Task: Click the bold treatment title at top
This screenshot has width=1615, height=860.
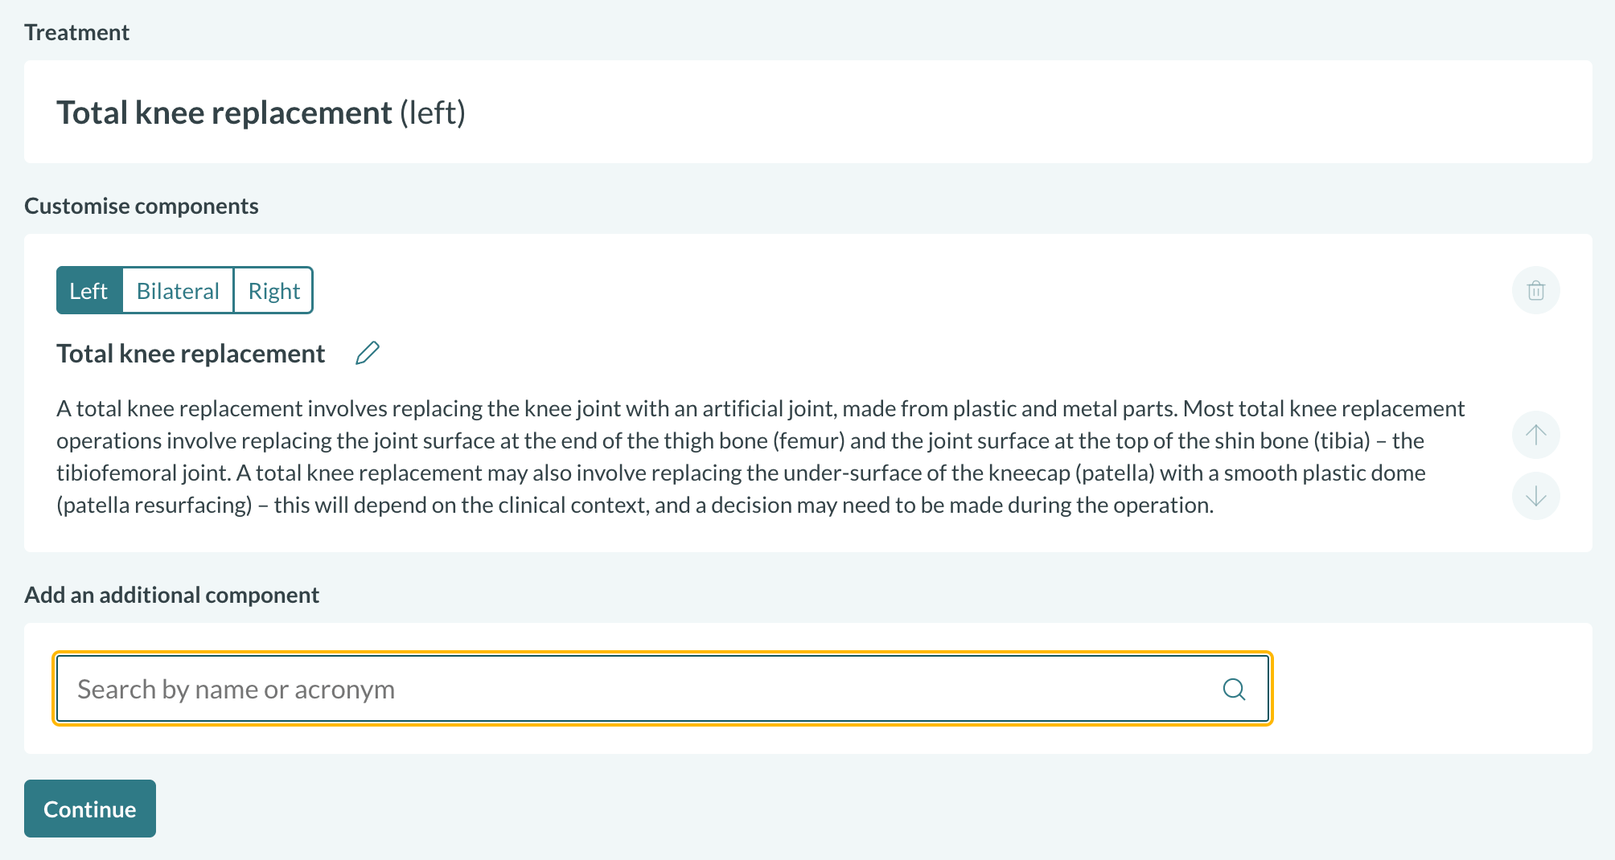Action: point(224,113)
